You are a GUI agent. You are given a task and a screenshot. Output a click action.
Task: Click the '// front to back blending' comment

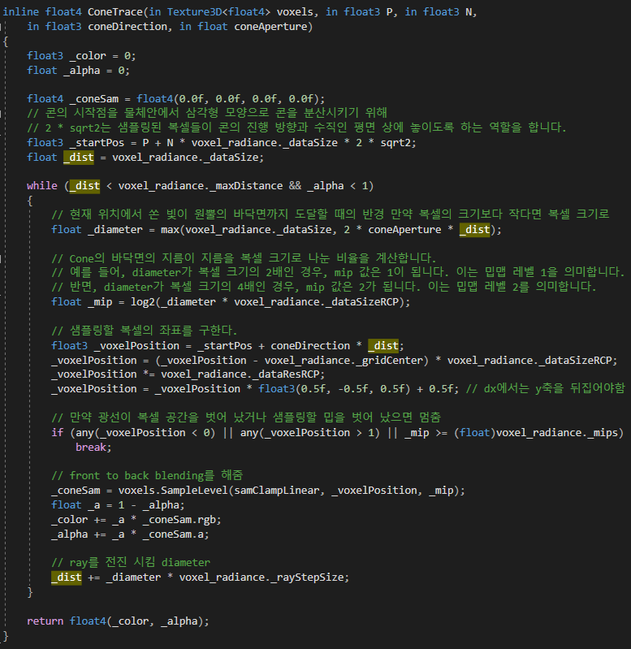click(x=147, y=476)
